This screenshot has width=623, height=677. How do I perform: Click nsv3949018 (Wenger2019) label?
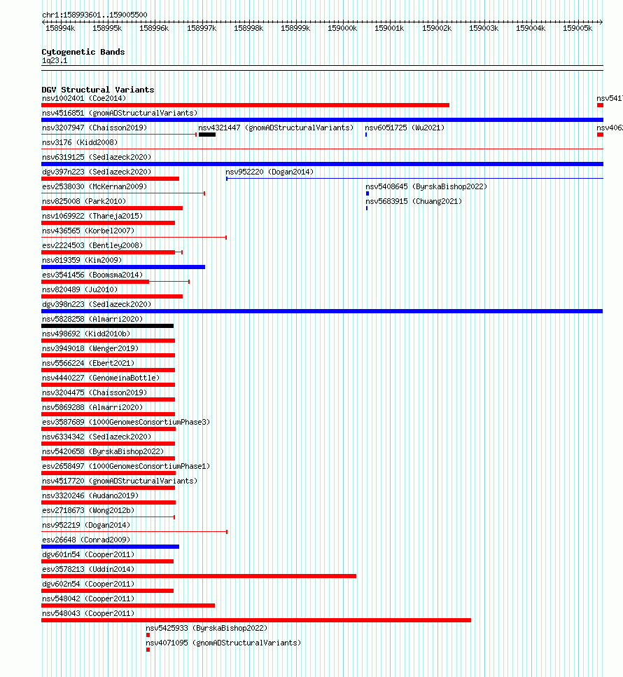click(x=90, y=348)
